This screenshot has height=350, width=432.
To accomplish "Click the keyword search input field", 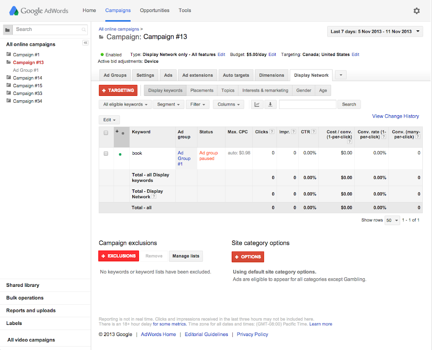I will 307,105.
